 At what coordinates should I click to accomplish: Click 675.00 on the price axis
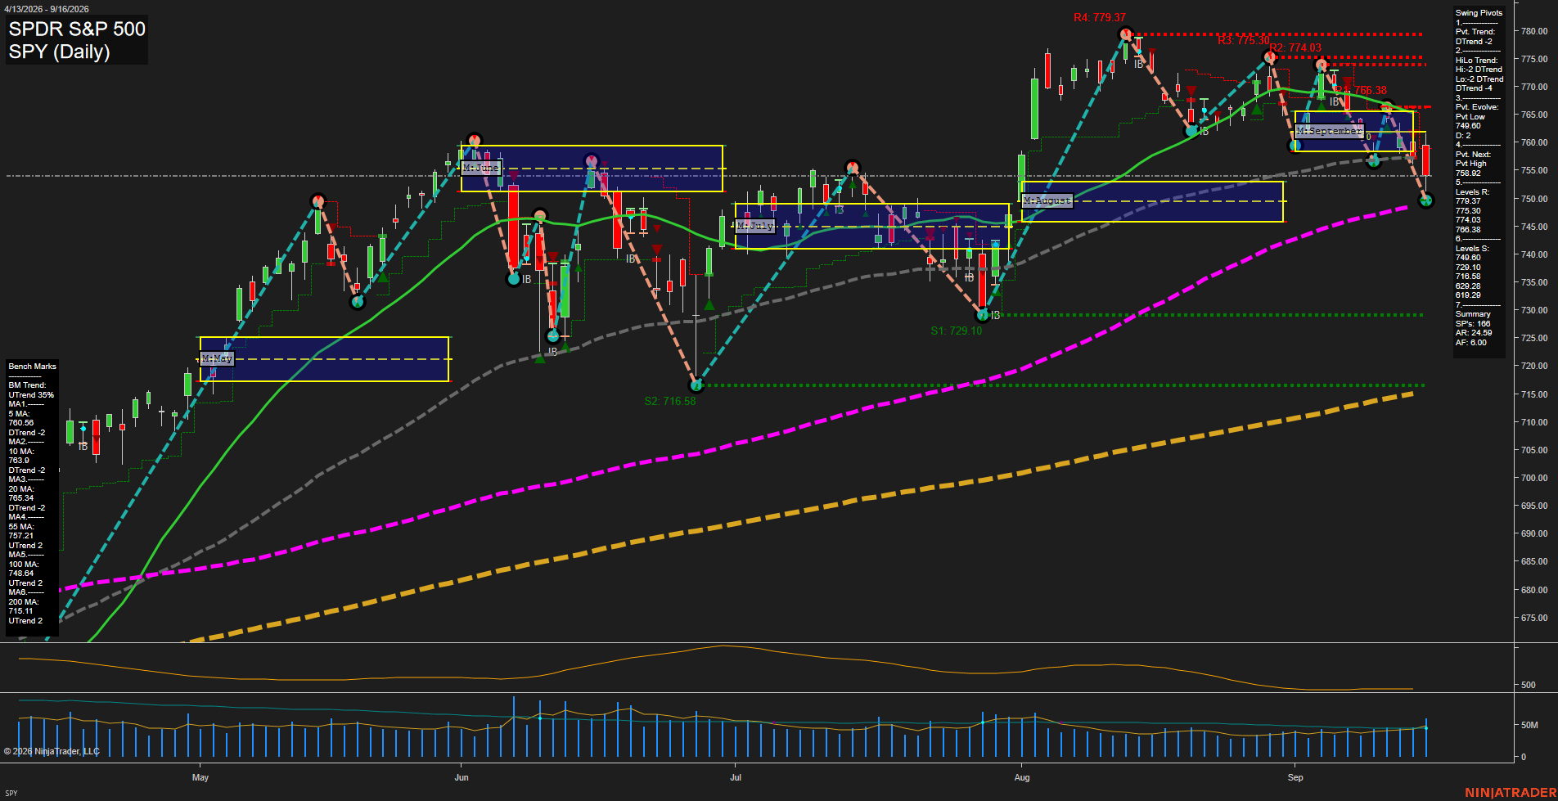pos(1533,618)
